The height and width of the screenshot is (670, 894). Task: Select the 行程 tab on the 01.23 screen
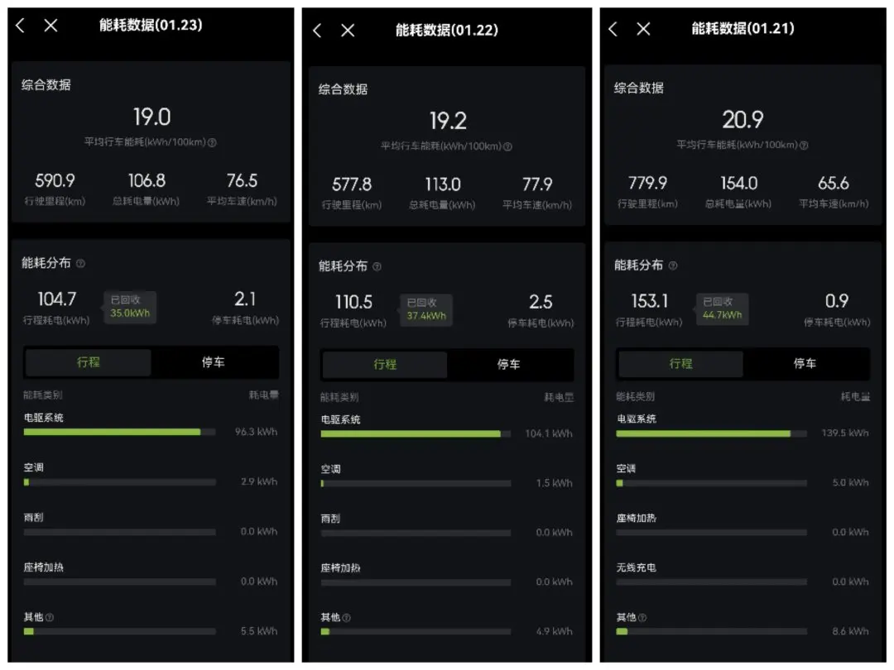click(x=89, y=362)
